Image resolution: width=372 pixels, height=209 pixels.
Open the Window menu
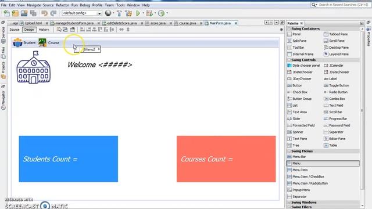point(133,5)
